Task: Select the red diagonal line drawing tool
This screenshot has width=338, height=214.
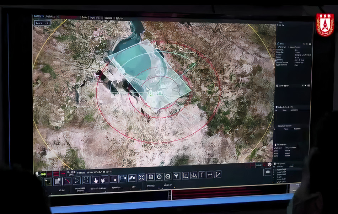Action: click(67, 181)
